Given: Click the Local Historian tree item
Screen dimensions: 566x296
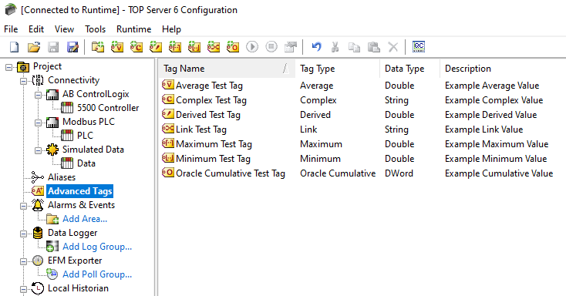Looking at the screenshot, I should [78, 288].
